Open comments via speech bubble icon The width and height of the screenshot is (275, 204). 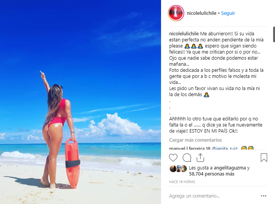point(187,158)
